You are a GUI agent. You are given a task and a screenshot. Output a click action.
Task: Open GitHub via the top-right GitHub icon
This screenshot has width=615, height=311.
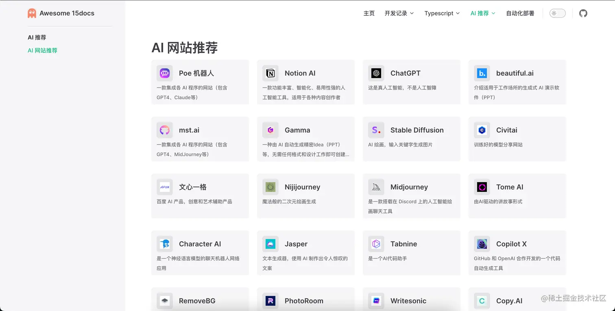coord(583,13)
